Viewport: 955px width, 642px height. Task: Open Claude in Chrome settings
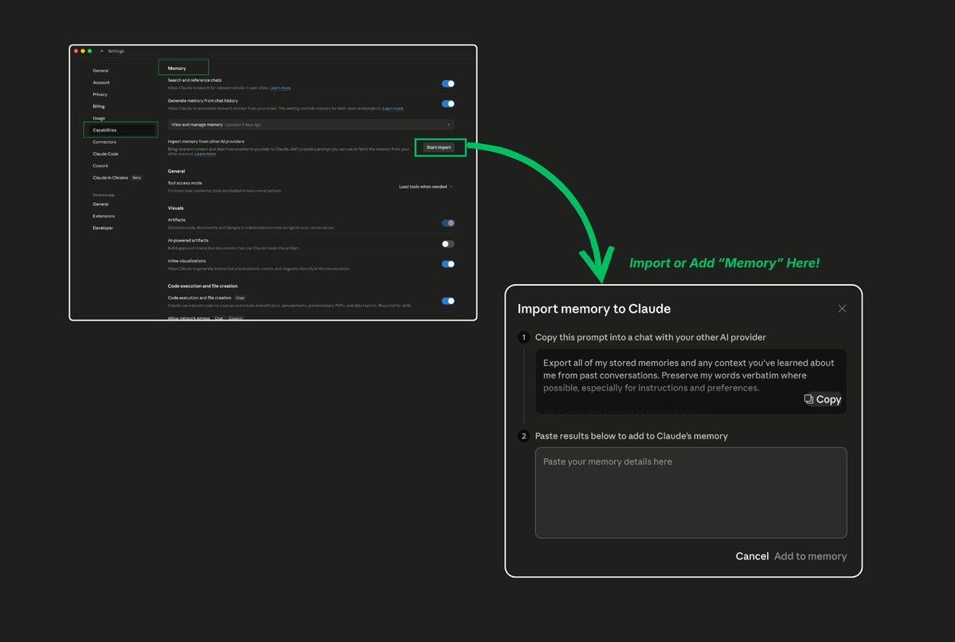110,177
